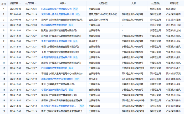Click region 四川-成都-双流 in row 13

coord(173,74)
